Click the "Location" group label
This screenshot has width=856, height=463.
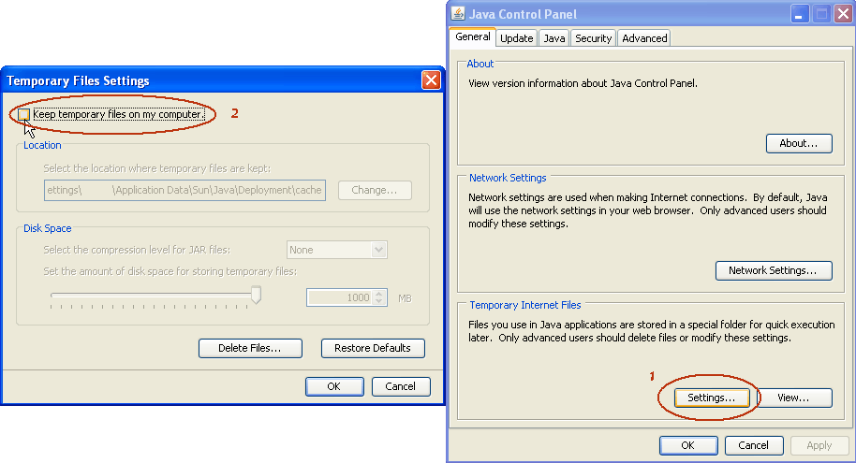(42, 145)
